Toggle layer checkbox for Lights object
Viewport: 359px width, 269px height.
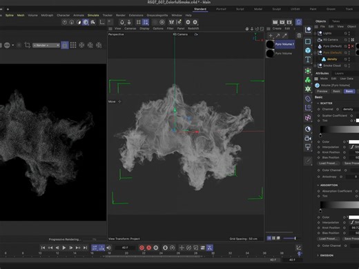(346, 33)
